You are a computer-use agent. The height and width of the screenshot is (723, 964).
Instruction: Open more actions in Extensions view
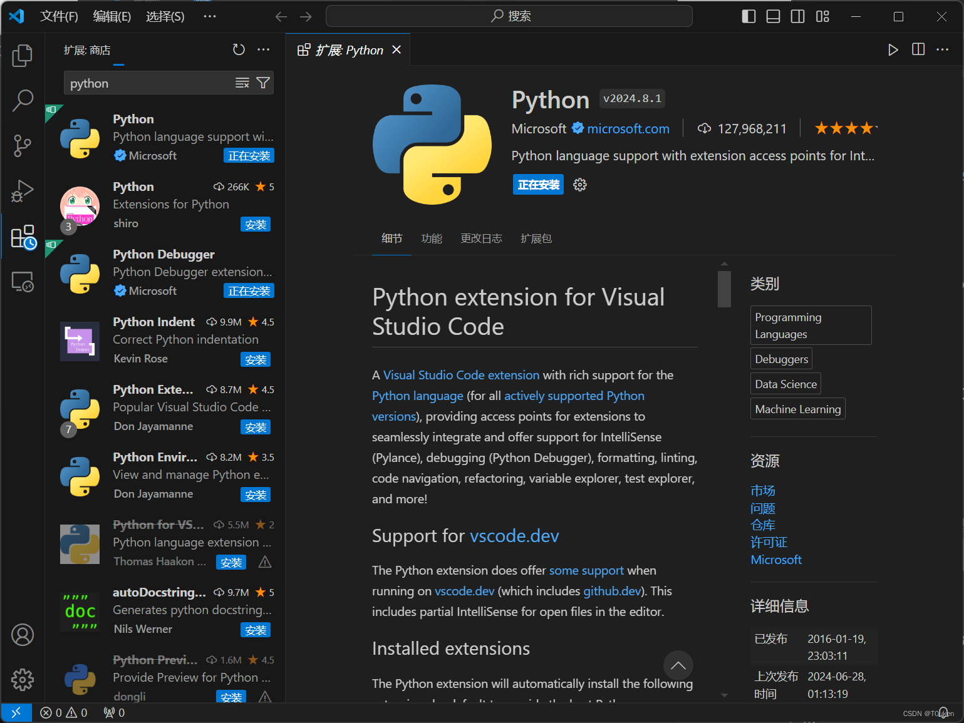(263, 49)
